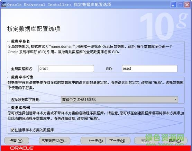
Task: Open 已安装产品(P)... button
Action: click(55, 141)
